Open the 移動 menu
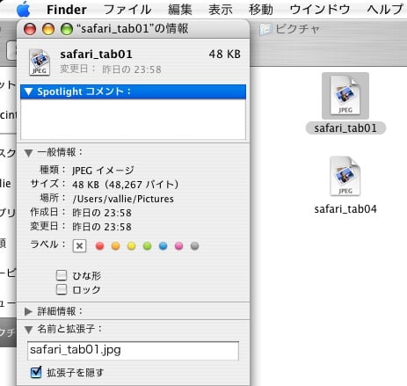The width and height of the screenshot is (407, 386). tap(261, 10)
